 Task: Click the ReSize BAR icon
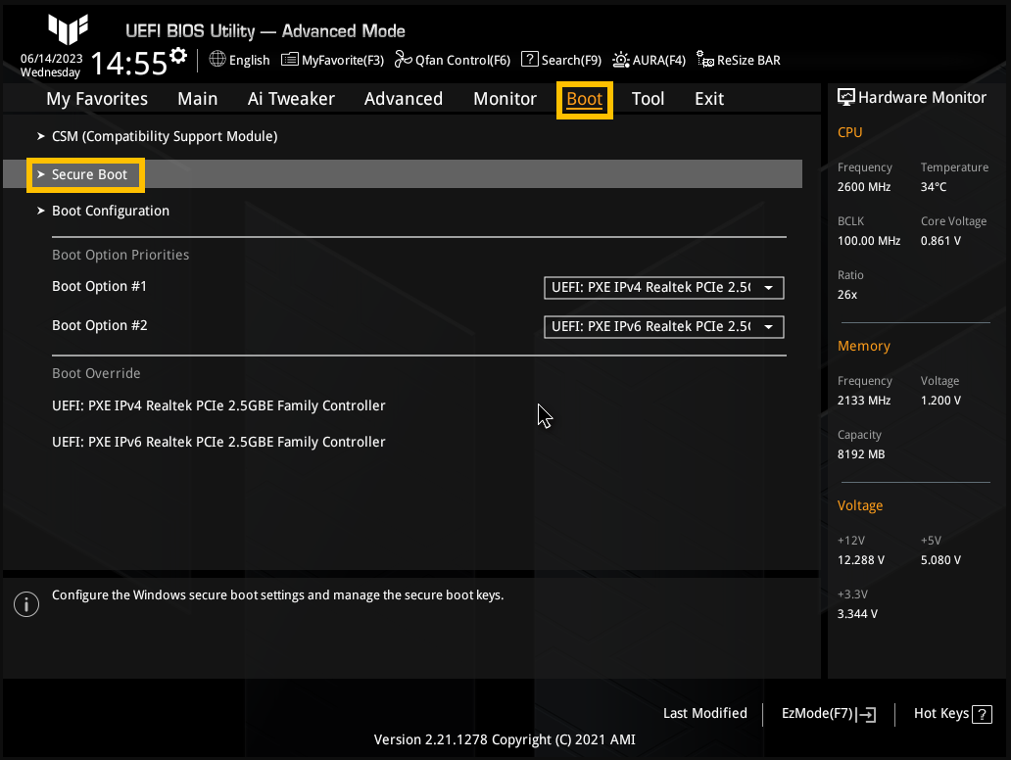click(x=704, y=60)
